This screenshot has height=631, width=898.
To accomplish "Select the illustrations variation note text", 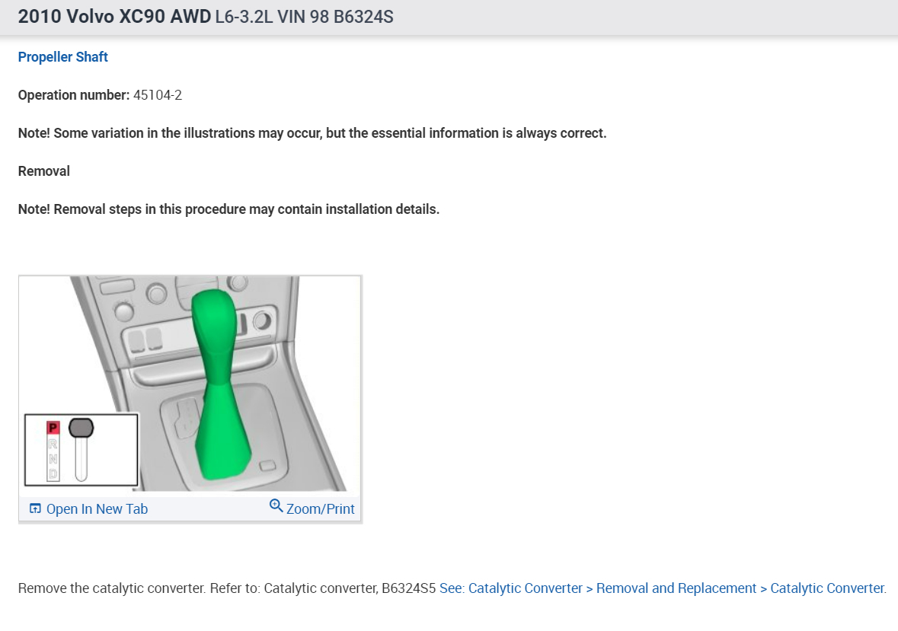I will pyautogui.click(x=312, y=133).
